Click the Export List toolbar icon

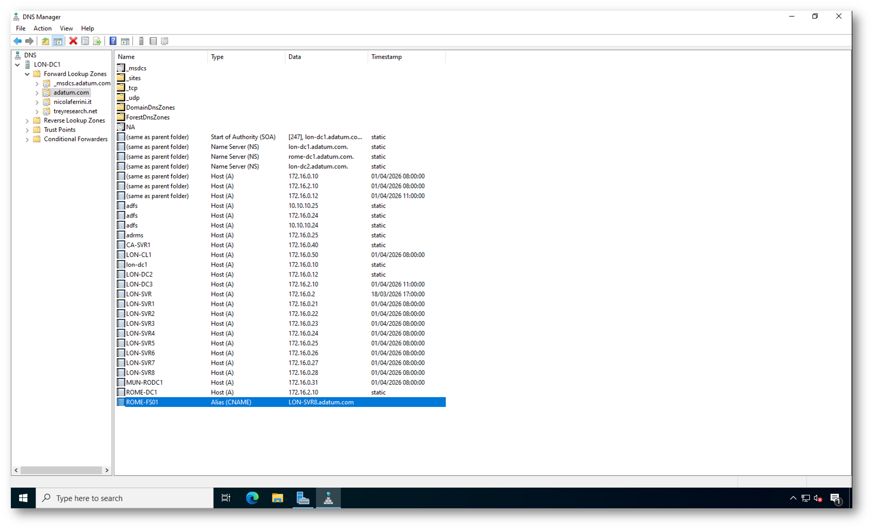point(97,41)
